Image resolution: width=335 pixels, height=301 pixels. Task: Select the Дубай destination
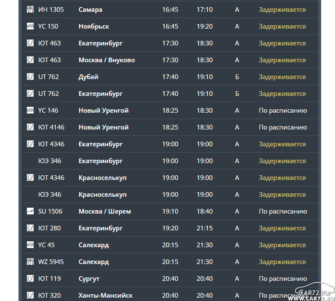(88, 77)
